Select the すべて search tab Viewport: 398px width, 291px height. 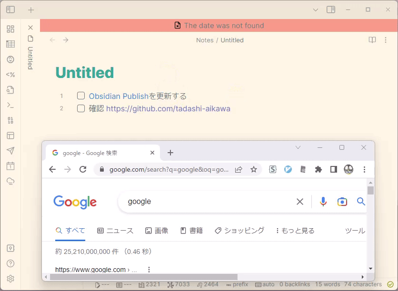point(70,231)
